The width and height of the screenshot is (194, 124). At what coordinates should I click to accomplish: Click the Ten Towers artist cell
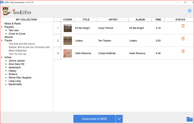click(x=105, y=41)
